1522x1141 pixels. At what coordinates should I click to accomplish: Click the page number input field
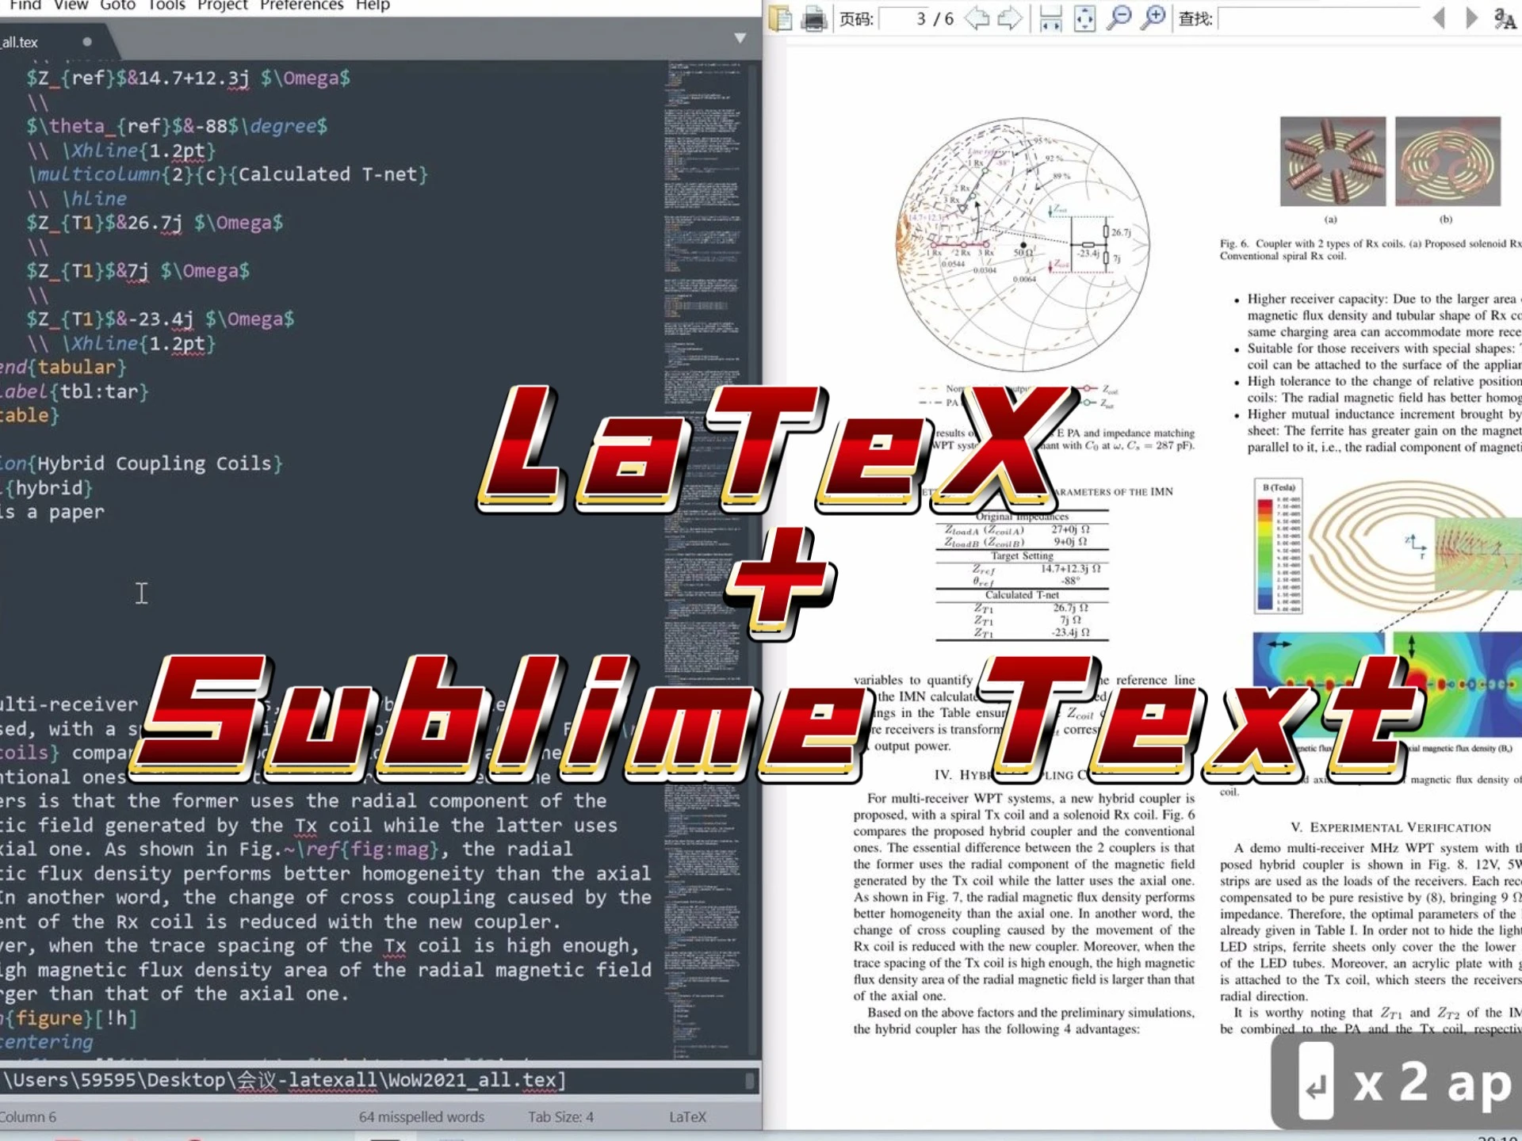click(x=904, y=18)
